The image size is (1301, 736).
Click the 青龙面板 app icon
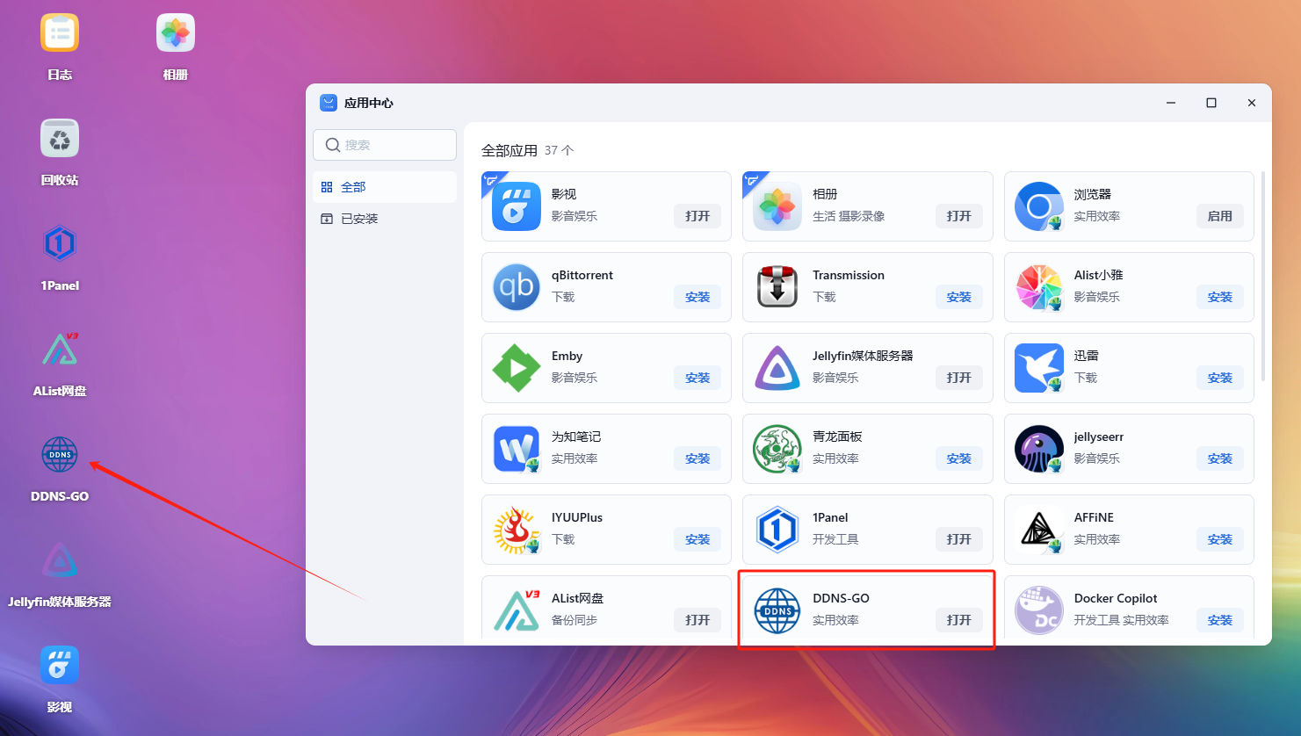point(777,449)
